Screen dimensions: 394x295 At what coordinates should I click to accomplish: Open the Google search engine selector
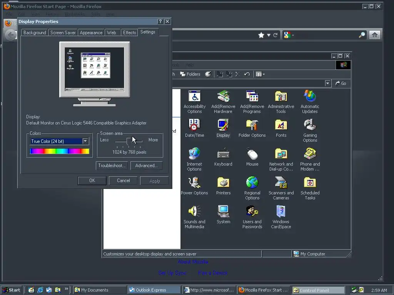(x=288, y=35)
